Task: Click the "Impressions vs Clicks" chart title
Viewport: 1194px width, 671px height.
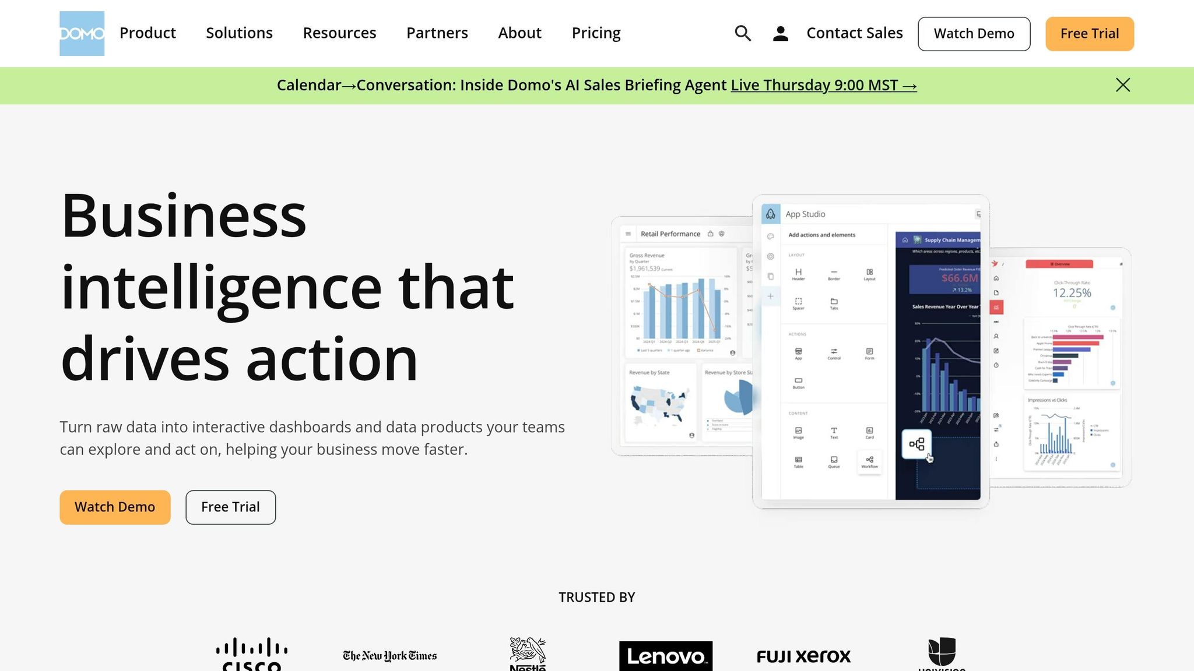Action: [x=1047, y=400]
